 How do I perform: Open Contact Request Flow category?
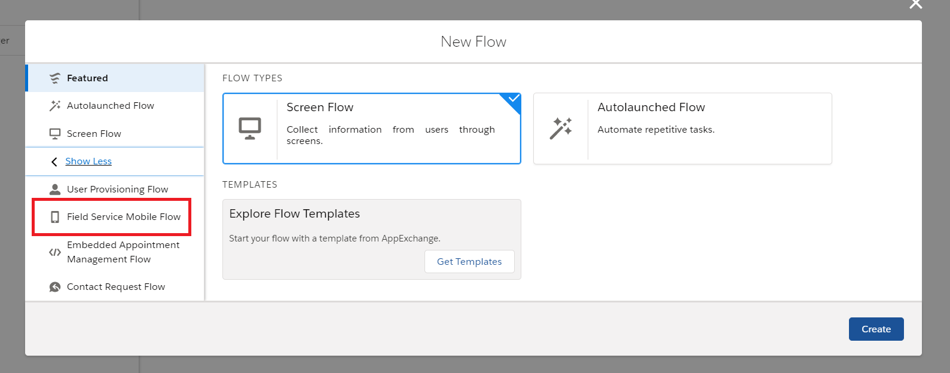coord(115,287)
